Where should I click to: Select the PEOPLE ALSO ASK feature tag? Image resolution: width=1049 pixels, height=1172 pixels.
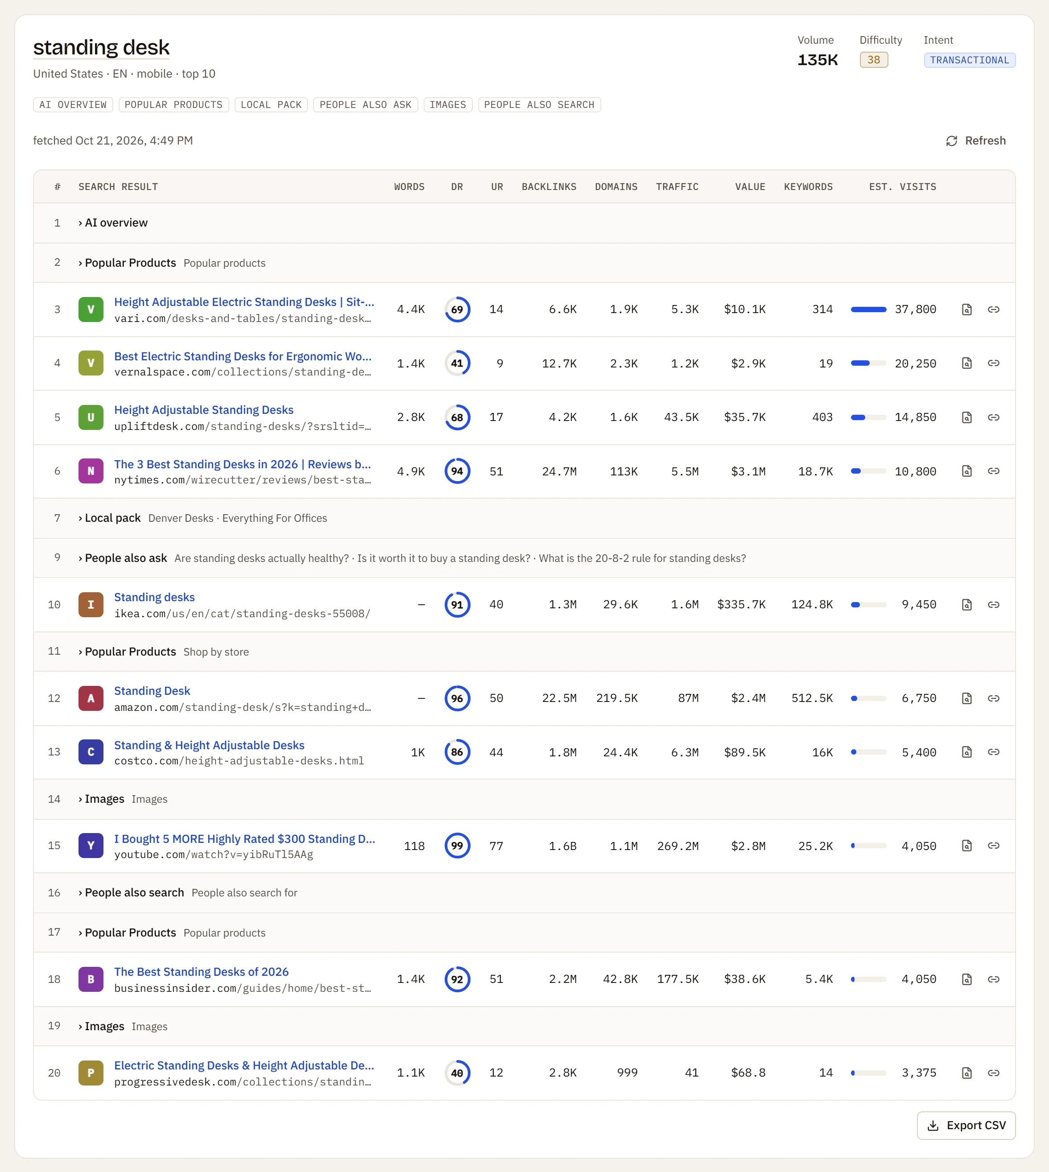click(365, 105)
